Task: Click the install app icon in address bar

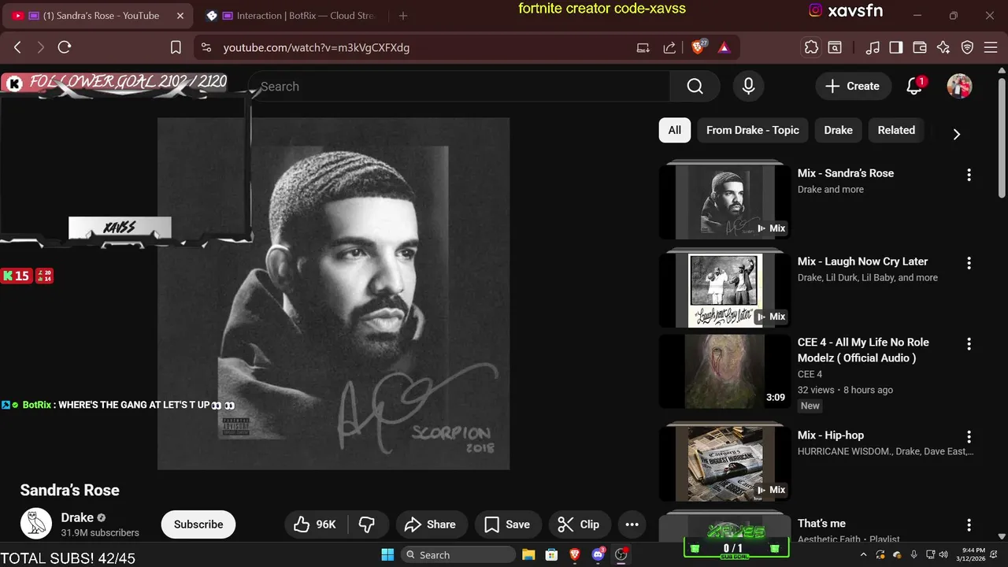Action: click(x=643, y=47)
